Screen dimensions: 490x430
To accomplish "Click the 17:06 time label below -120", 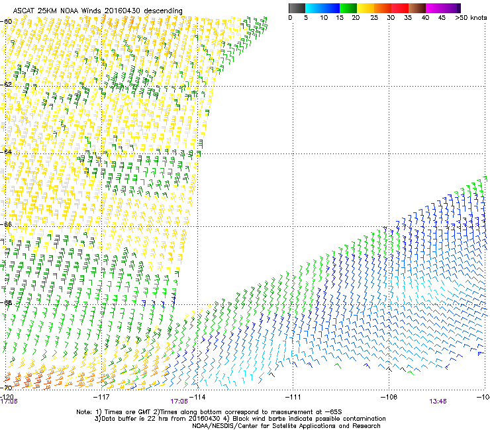I will click(9, 402).
